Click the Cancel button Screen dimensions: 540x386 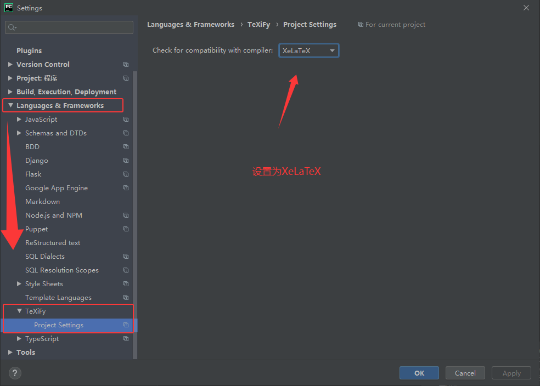(x=465, y=373)
